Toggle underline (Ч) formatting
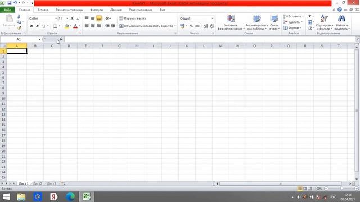Screen dimensions: 360x202 point(44,26)
